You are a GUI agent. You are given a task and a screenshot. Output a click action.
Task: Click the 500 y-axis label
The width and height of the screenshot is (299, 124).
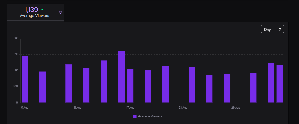tap(15, 87)
